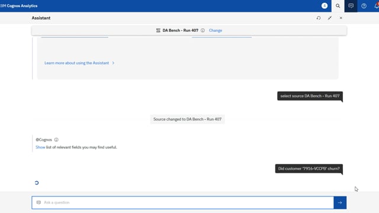Screen dimensions: 379x213
Task: Click info icon beside @Cognos
Action: click(x=56, y=140)
